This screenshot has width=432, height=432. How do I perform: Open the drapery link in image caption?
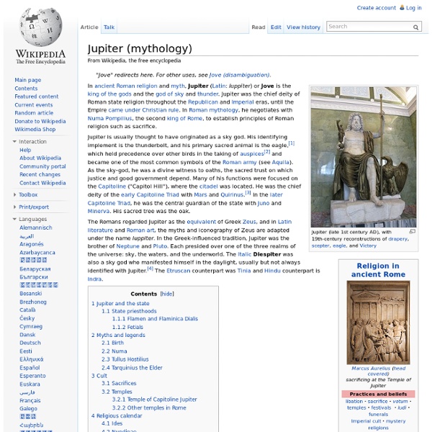click(398, 239)
